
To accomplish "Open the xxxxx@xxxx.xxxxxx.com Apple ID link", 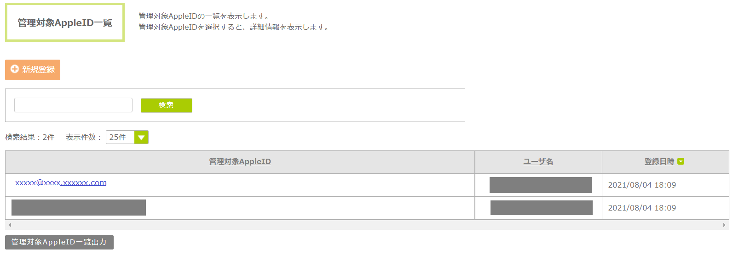I will (x=60, y=183).
